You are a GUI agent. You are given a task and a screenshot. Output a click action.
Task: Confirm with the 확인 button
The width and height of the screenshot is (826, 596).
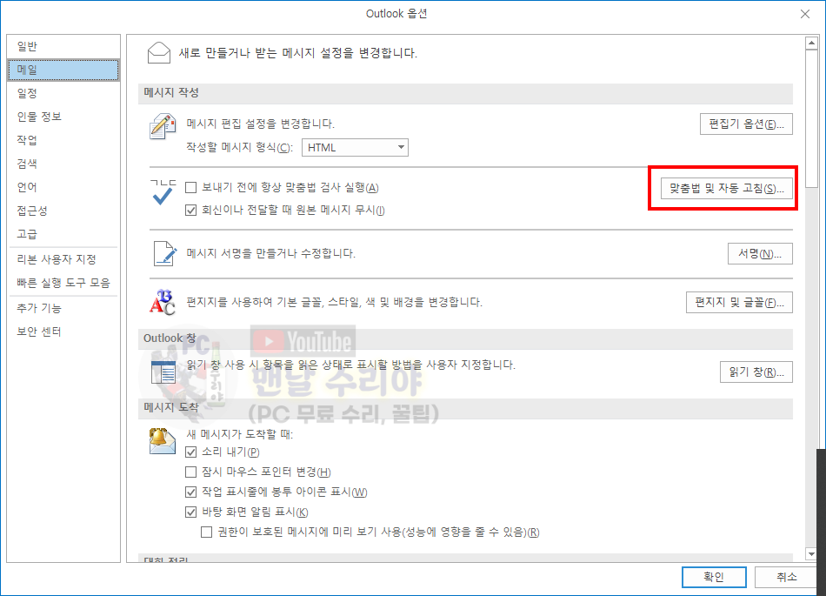coord(714,577)
